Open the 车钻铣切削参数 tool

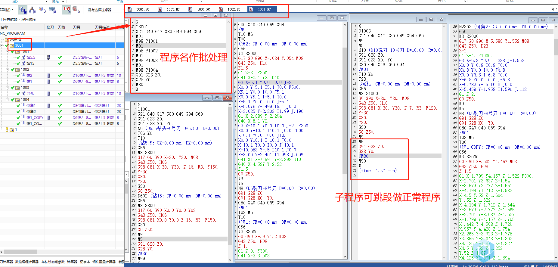click(x=53, y=262)
